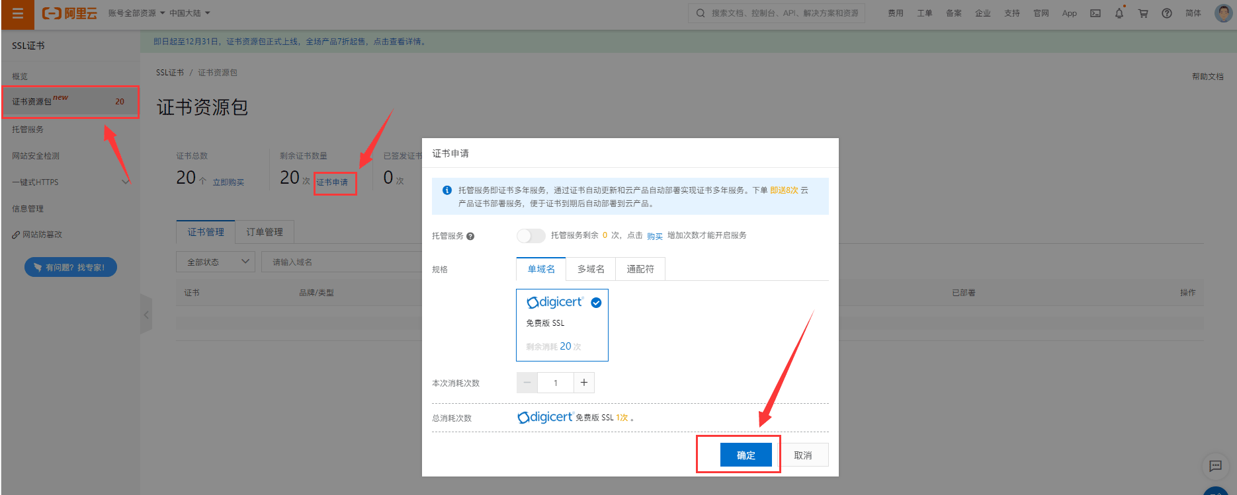Click the search magnifier icon
Image resolution: width=1237 pixels, height=495 pixels.
(701, 13)
